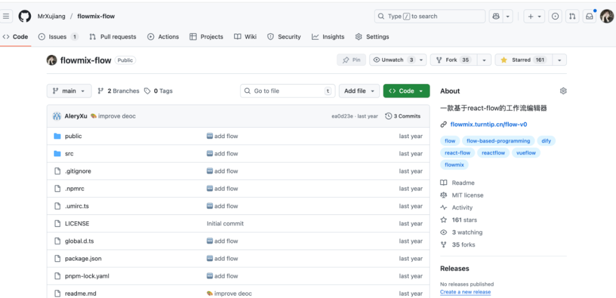
Task: Open the Initial commit message link
Action: (x=225, y=223)
